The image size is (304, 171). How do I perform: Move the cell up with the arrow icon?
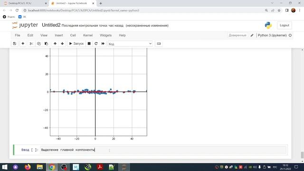55,44
